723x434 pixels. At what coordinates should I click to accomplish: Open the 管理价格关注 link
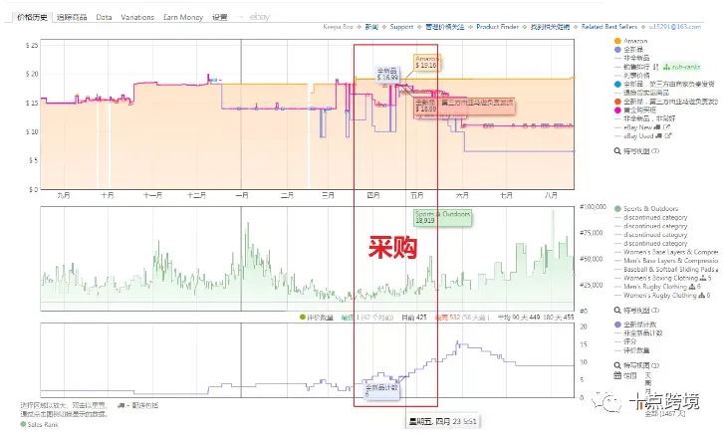click(x=444, y=27)
